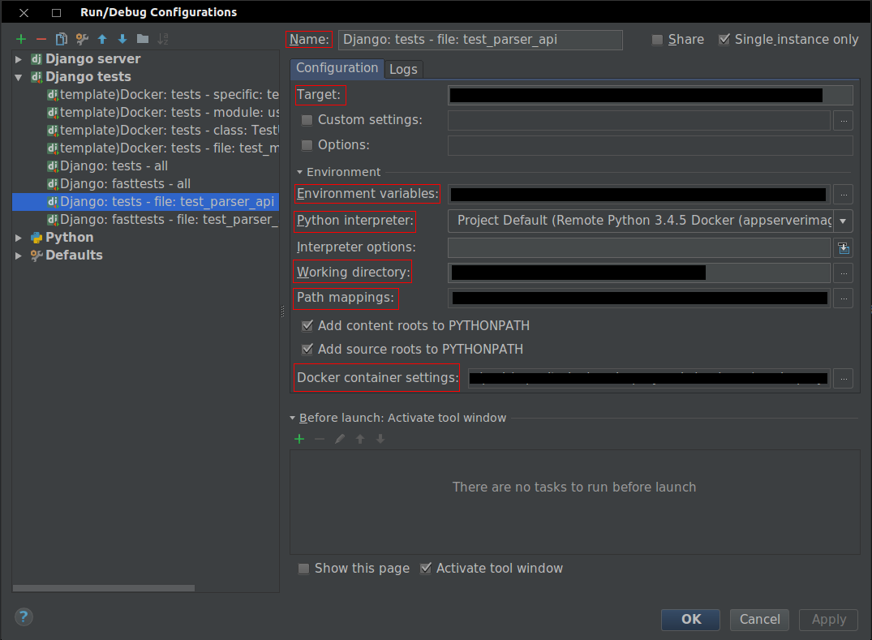Click the horizontal scrollbar in configurations tree
The width and height of the screenshot is (872, 640).
(x=104, y=588)
